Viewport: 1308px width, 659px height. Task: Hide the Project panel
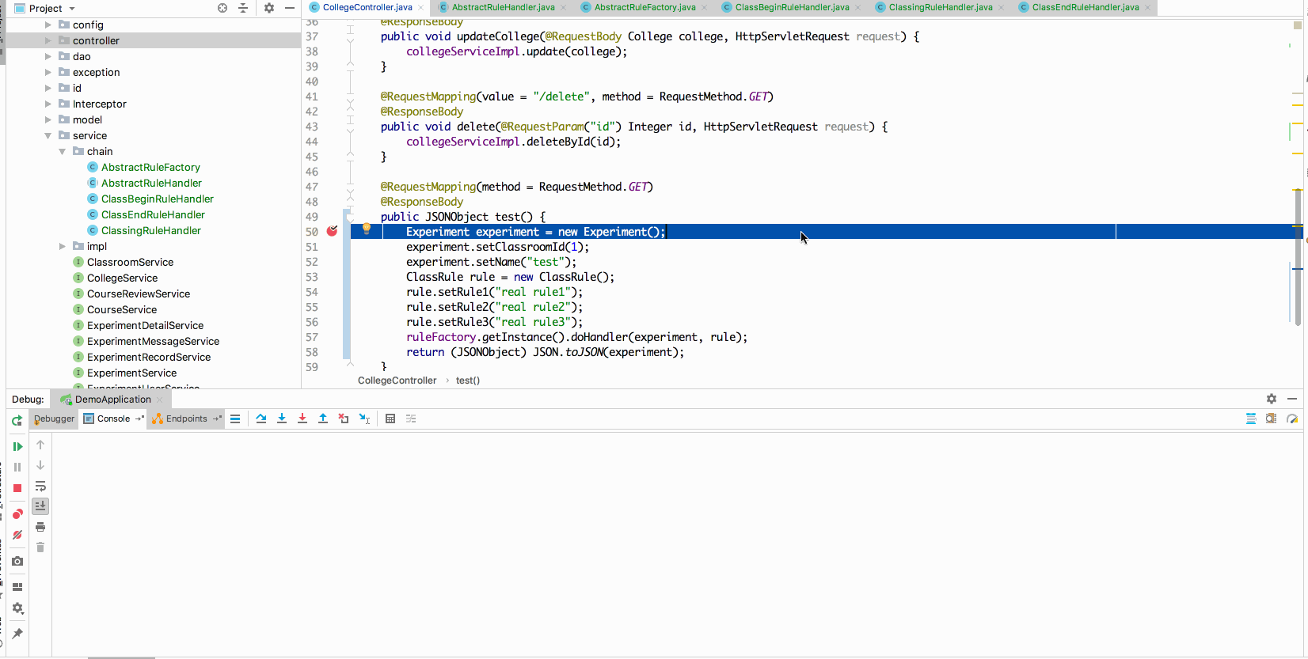(x=290, y=8)
